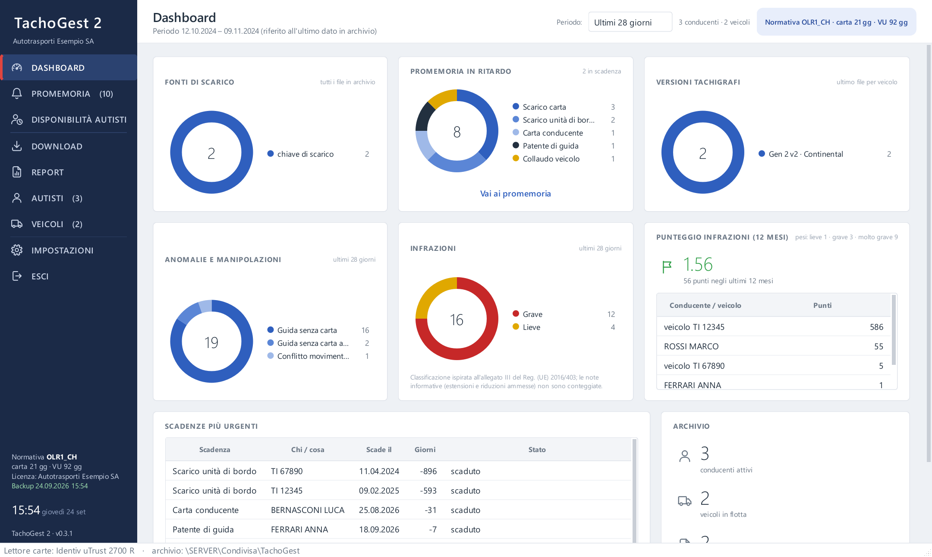932x557 pixels.
Task: Click the 'Gen 2 v2 · Continental' legend entry
Action: click(x=825, y=154)
